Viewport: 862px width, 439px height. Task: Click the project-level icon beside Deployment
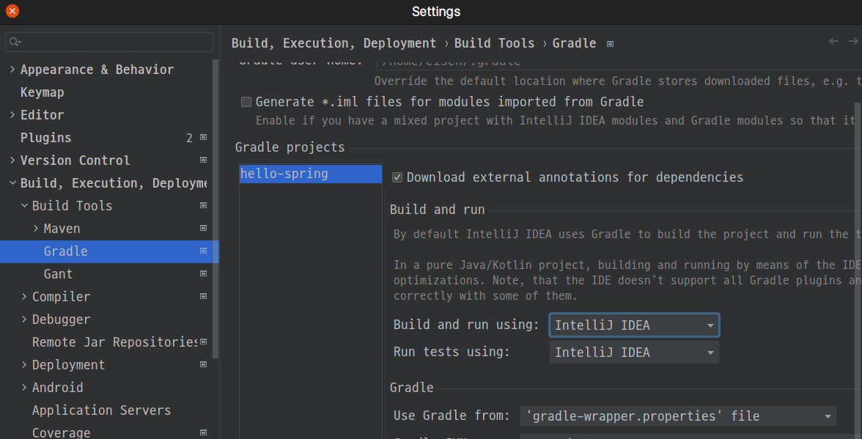204,364
